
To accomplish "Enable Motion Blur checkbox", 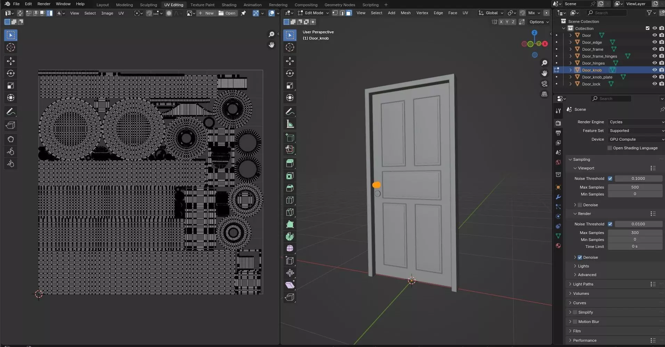I will pyautogui.click(x=575, y=322).
